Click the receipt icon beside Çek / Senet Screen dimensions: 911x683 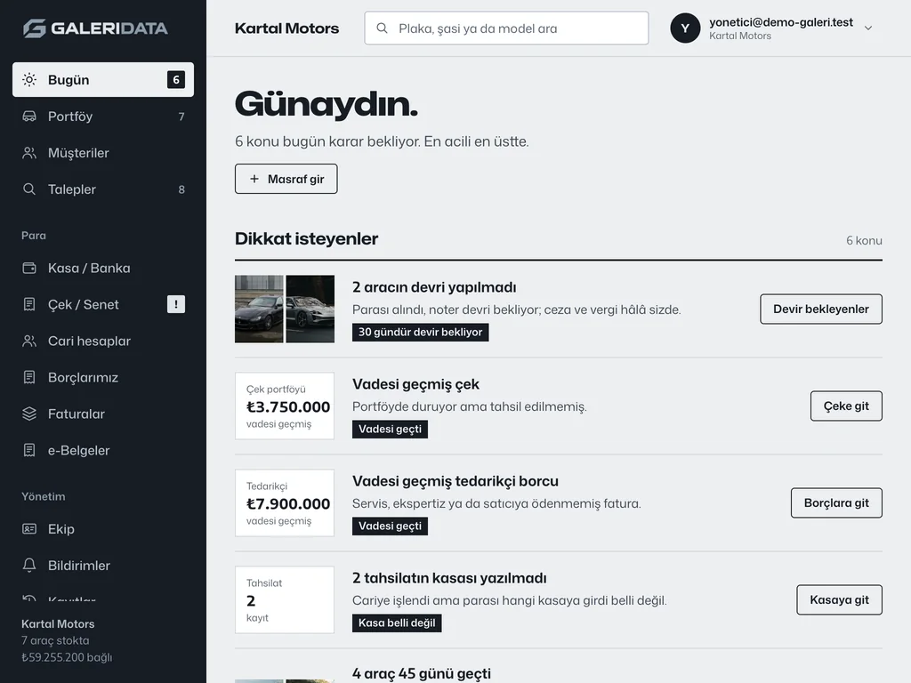(x=29, y=304)
